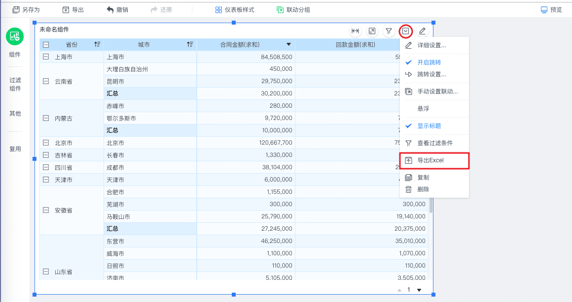Image resolution: width=572 pixels, height=302 pixels.
Task: Click the 导出 export toolbar button
Action: point(73,10)
